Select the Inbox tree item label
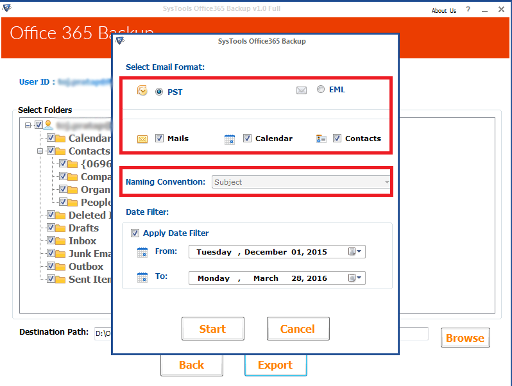 pos(82,241)
